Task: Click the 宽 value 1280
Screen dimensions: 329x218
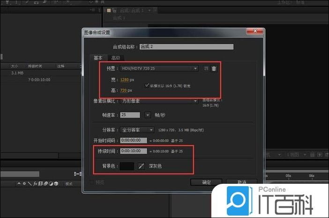Action: coord(124,80)
